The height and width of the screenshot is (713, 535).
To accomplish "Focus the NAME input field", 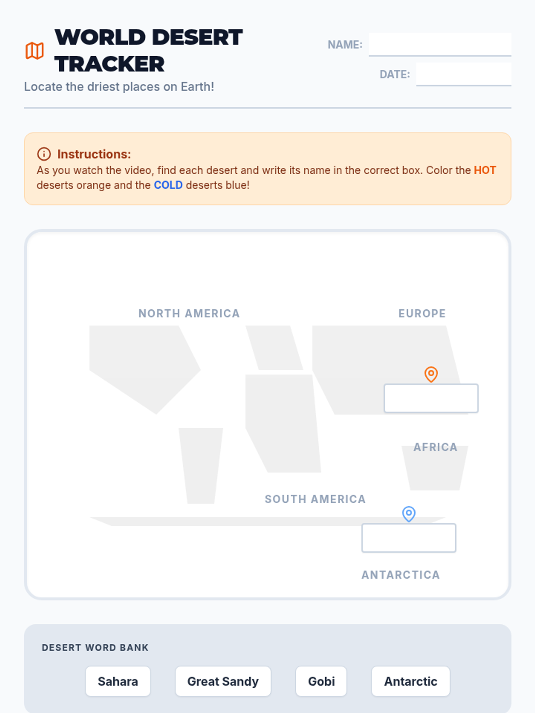I will (440, 45).
